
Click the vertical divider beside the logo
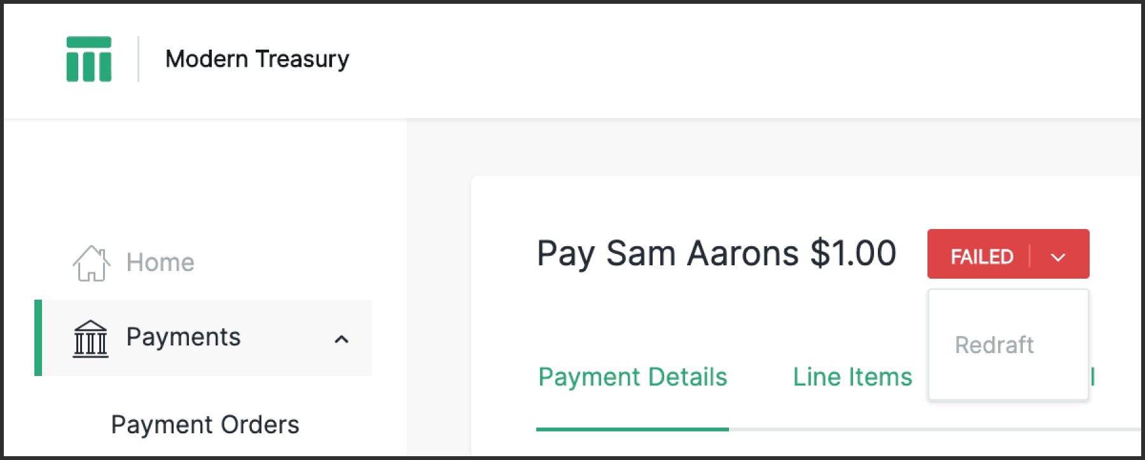click(138, 59)
